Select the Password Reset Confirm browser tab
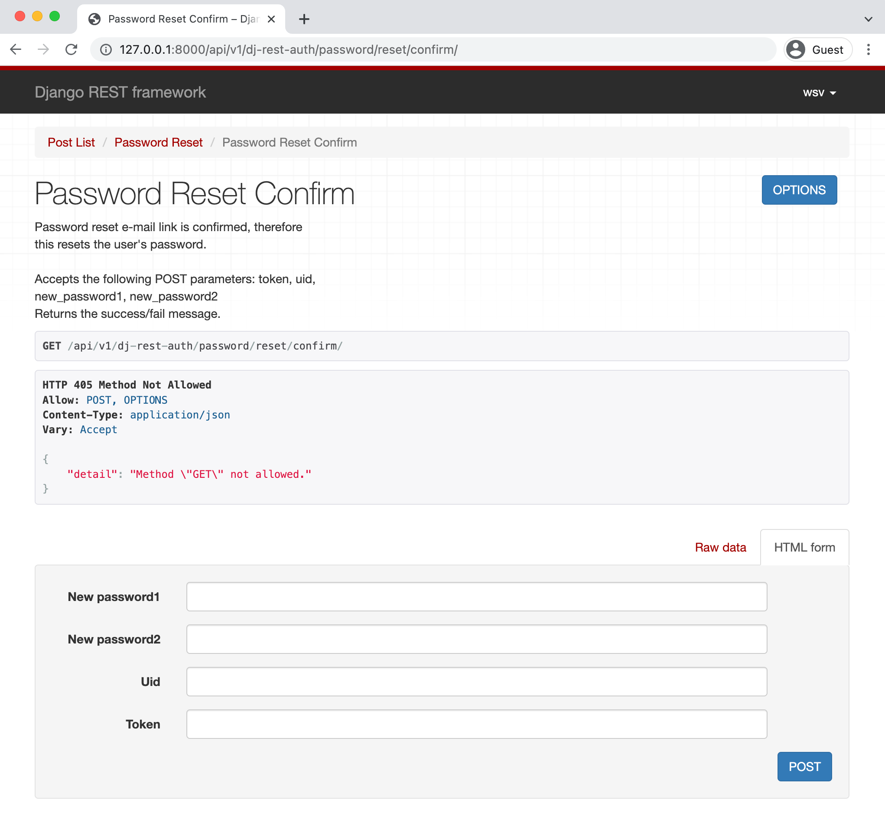885x823 pixels. point(181,19)
